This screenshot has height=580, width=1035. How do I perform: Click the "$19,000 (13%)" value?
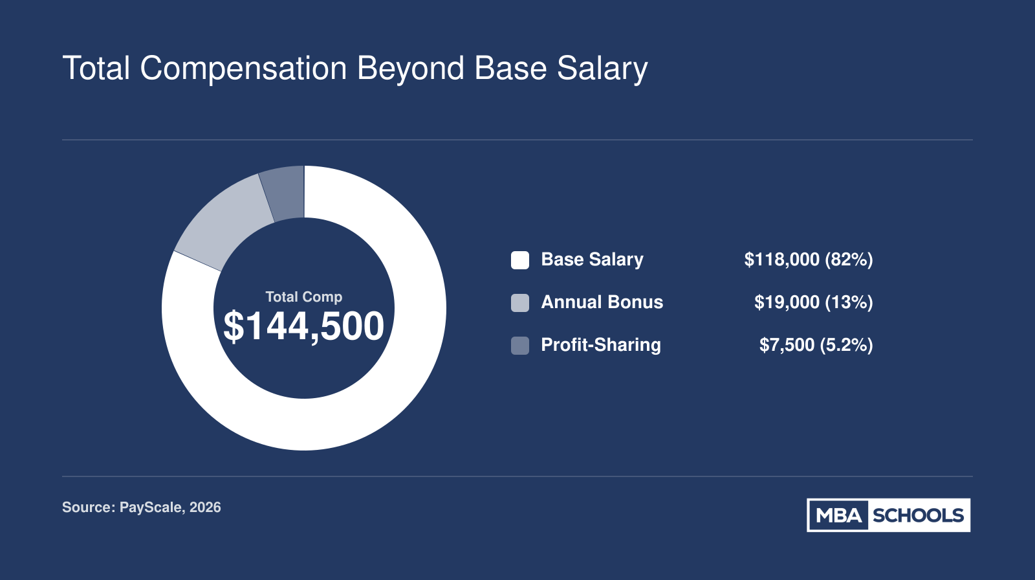(x=814, y=302)
